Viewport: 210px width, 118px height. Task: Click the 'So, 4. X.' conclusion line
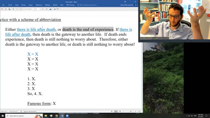35,94
